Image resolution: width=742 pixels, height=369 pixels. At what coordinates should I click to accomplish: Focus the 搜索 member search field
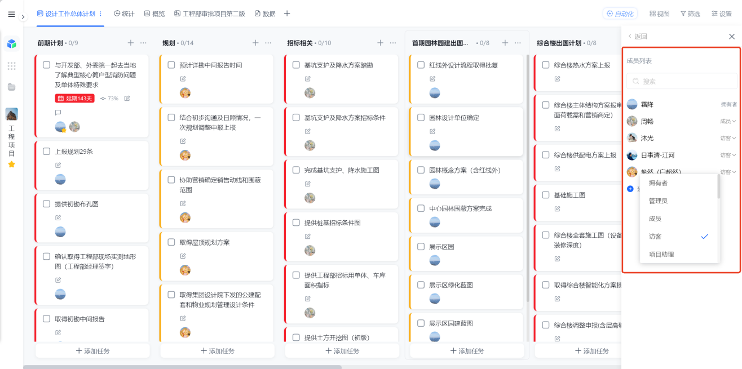(x=682, y=81)
